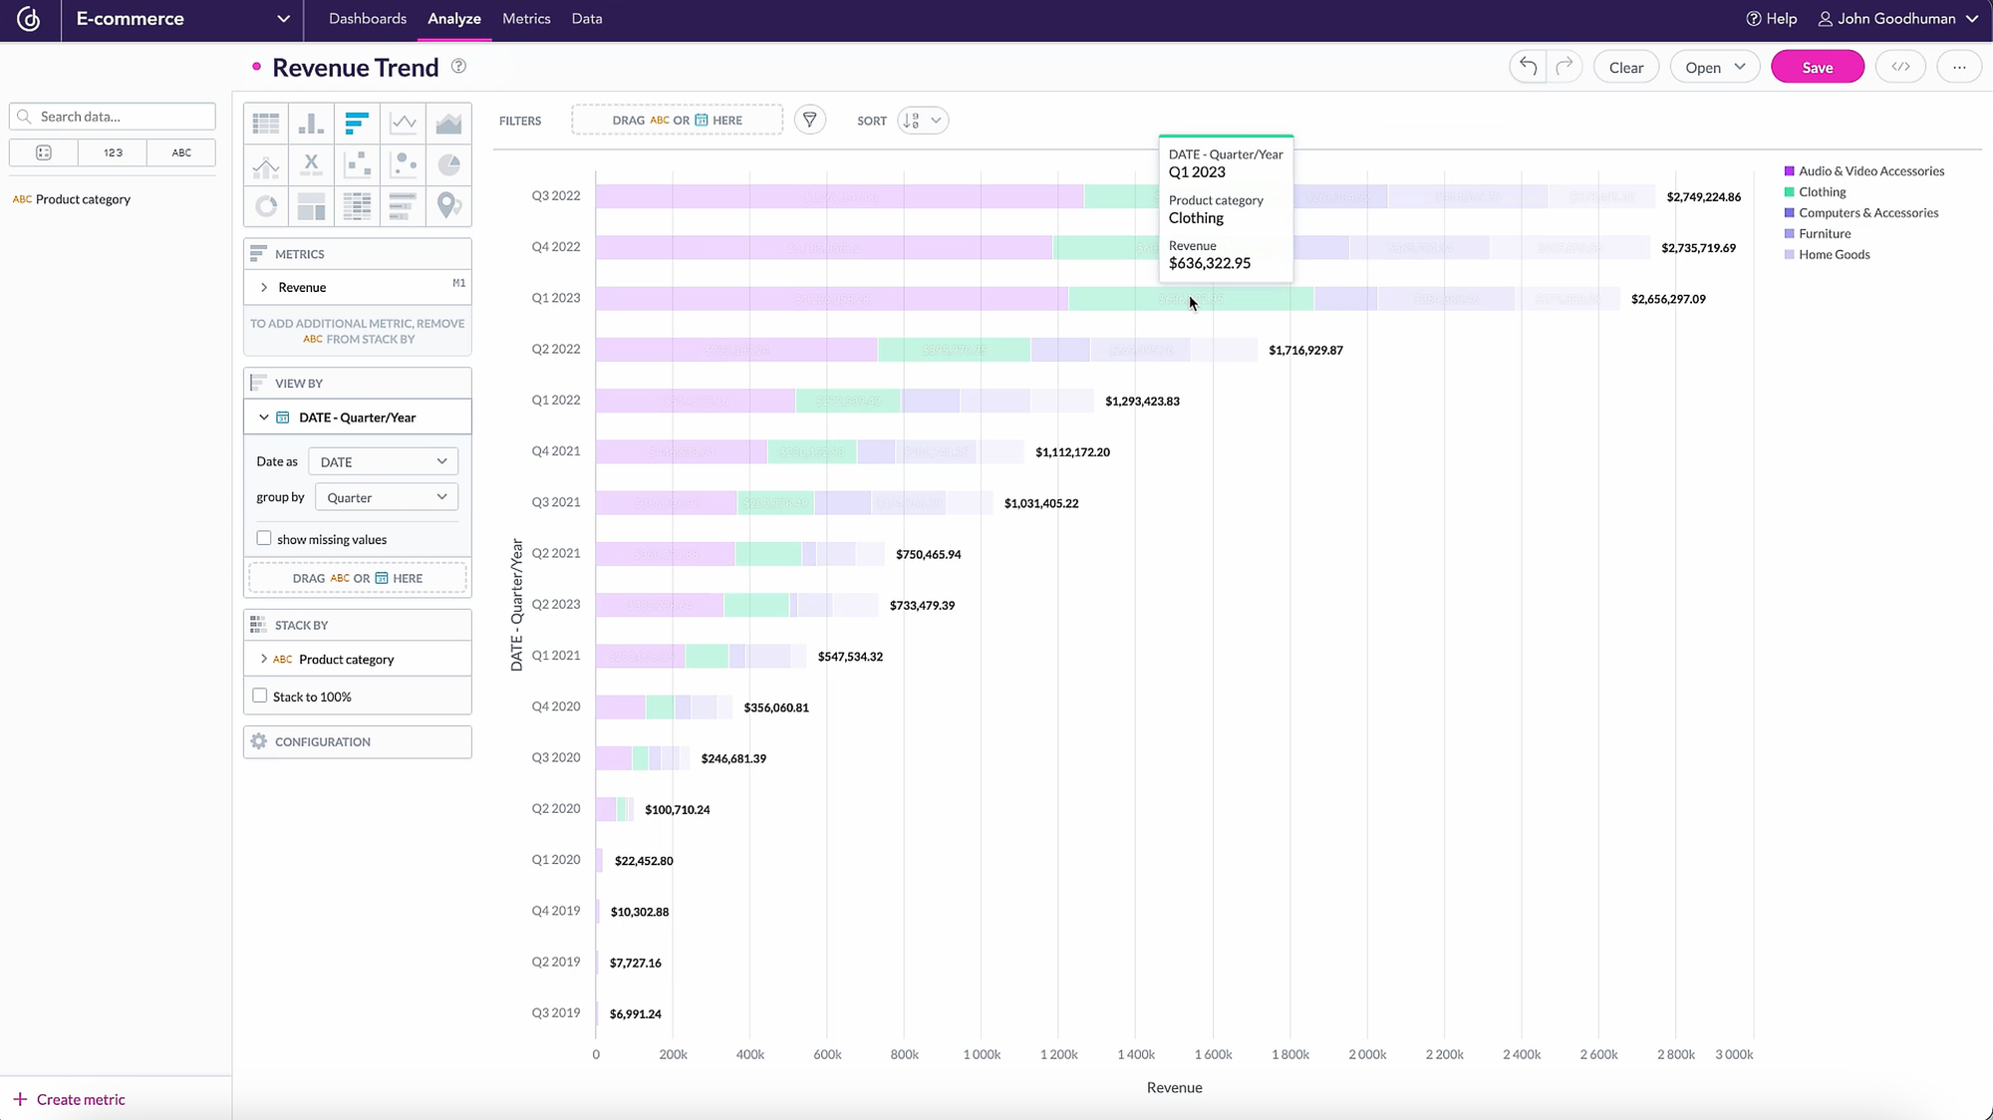Open the Metrics menu in the navbar
The image size is (1993, 1120).
(525, 18)
